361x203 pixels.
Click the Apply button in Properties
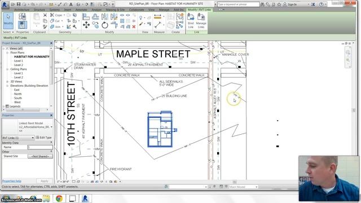click(x=44, y=181)
